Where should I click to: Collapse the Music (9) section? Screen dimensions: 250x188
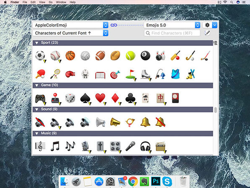coord(36,133)
